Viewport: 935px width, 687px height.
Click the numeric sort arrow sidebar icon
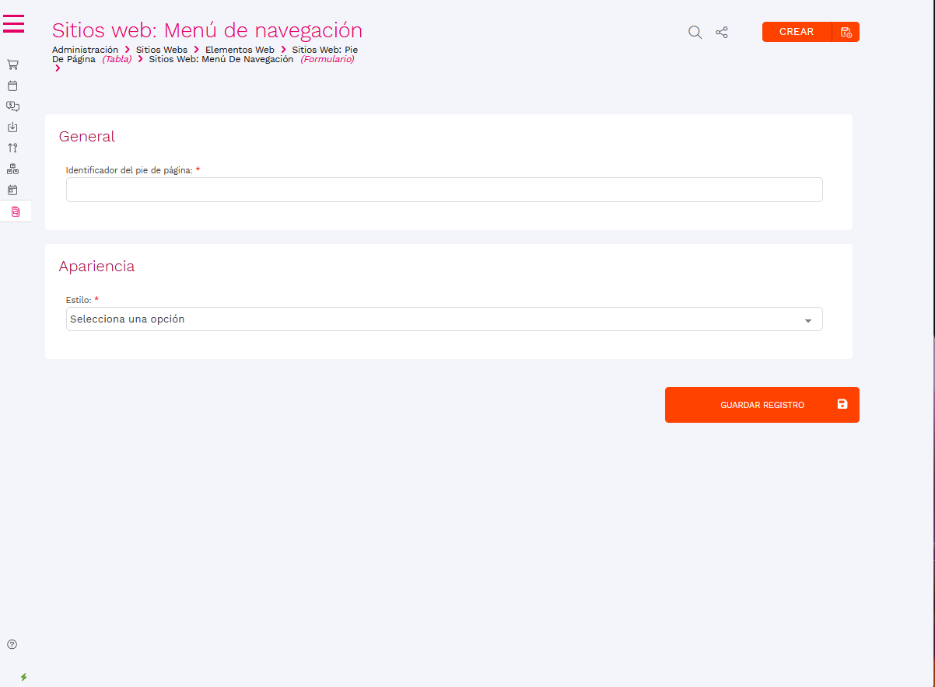click(12, 148)
